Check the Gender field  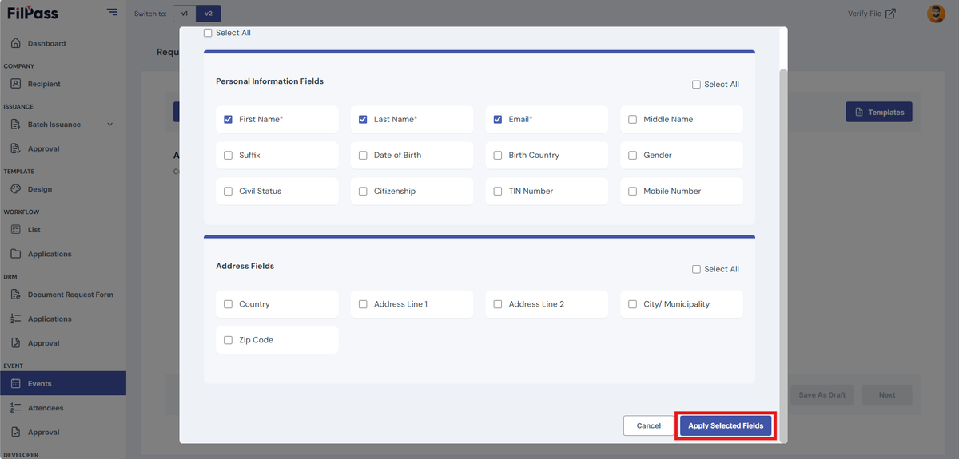tap(633, 155)
